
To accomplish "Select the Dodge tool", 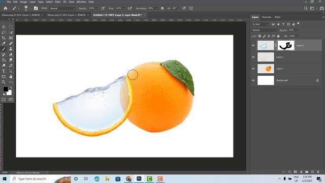I will [x=4, y=66].
